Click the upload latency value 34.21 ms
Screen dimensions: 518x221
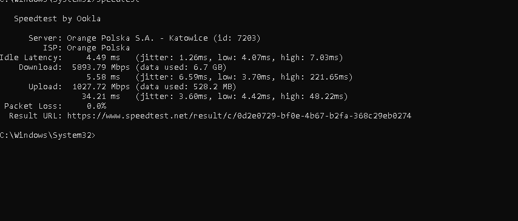tap(101, 97)
